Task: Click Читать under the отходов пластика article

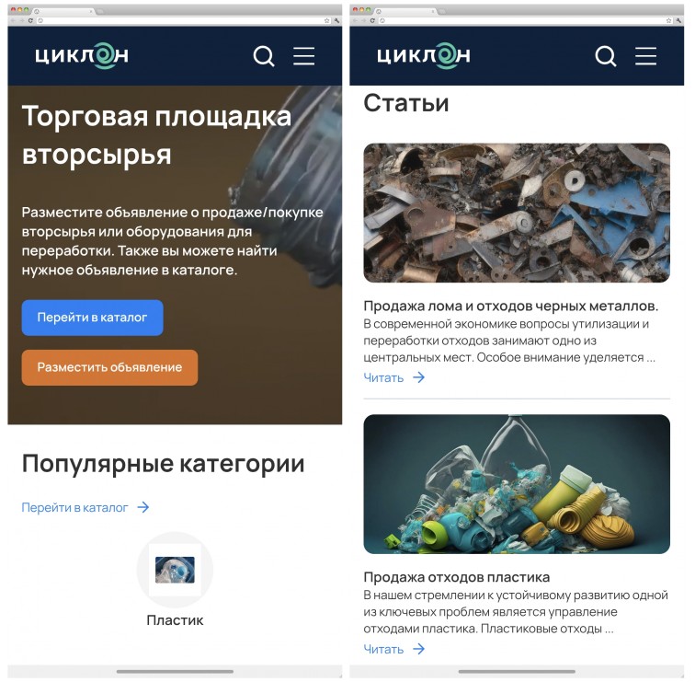Action: tap(383, 650)
